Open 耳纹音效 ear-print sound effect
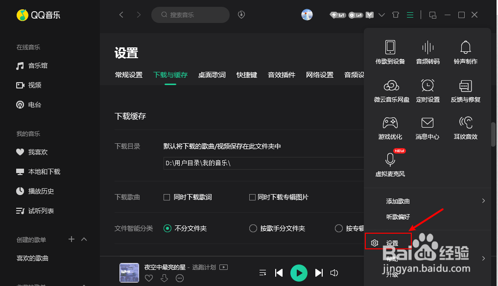 pos(465,128)
